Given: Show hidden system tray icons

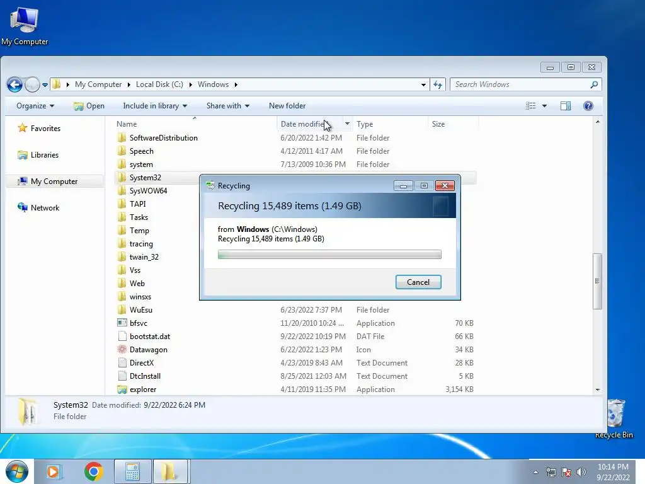Looking at the screenshot, I should tap(535, 472).
